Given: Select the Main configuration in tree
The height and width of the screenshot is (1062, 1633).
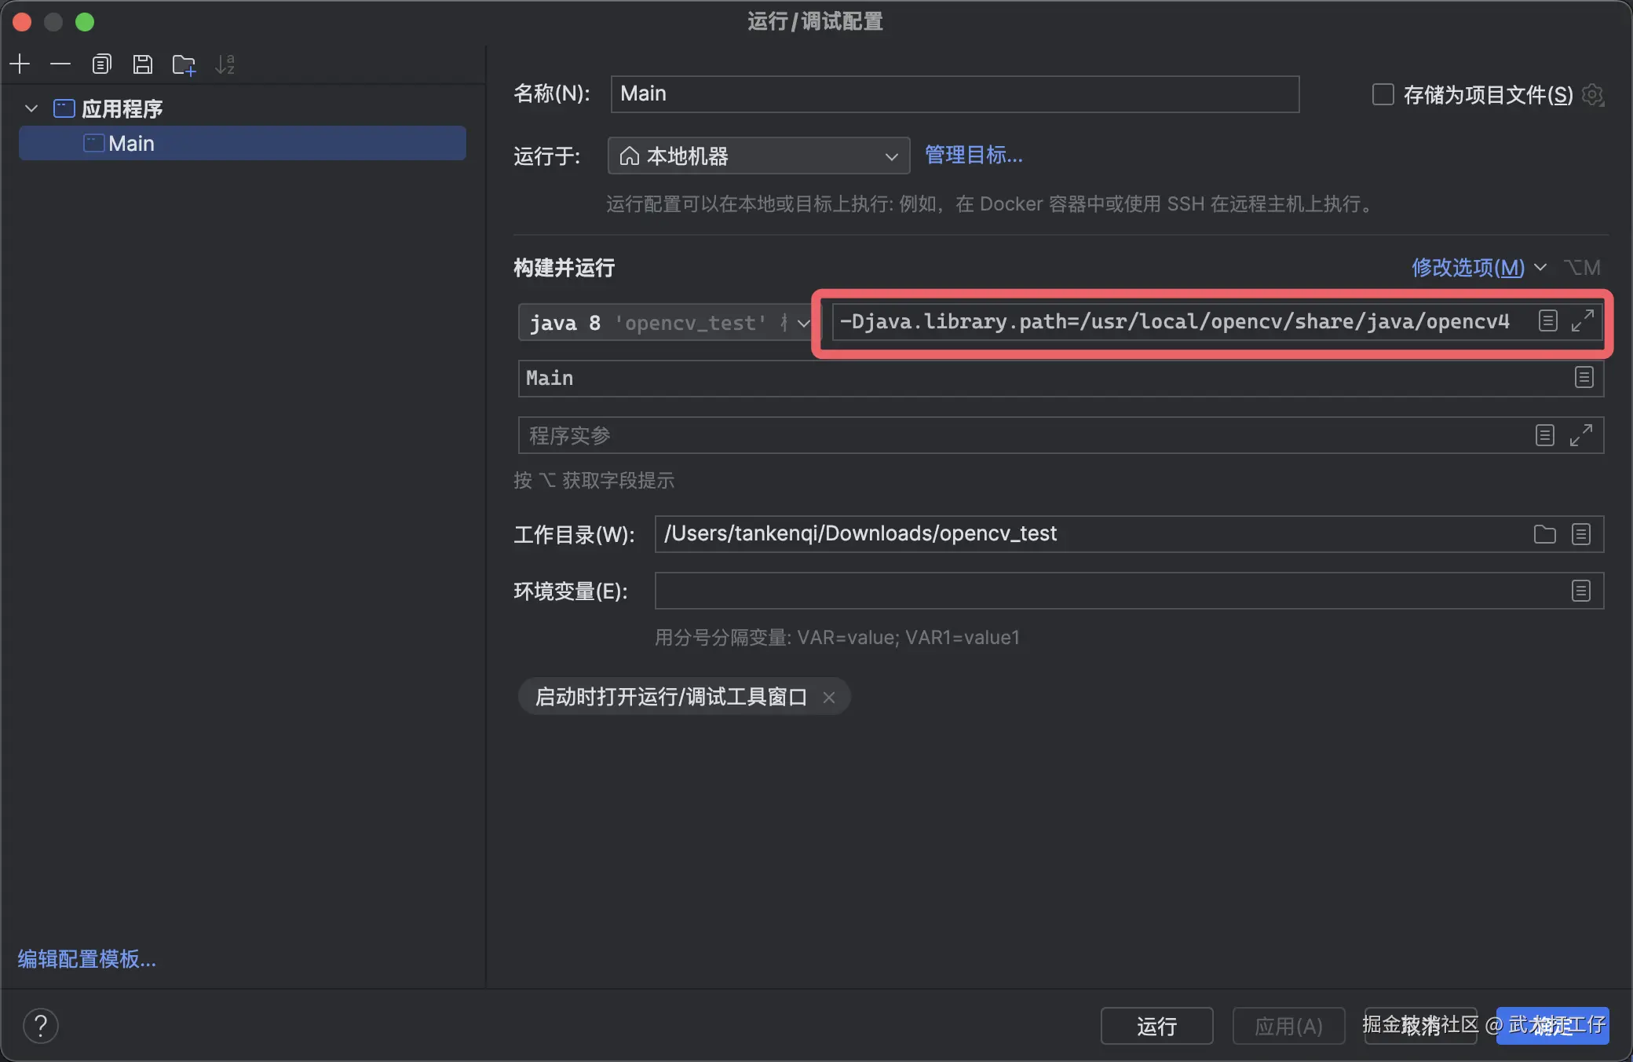Looking at the screenshot, I should [132, 144].
